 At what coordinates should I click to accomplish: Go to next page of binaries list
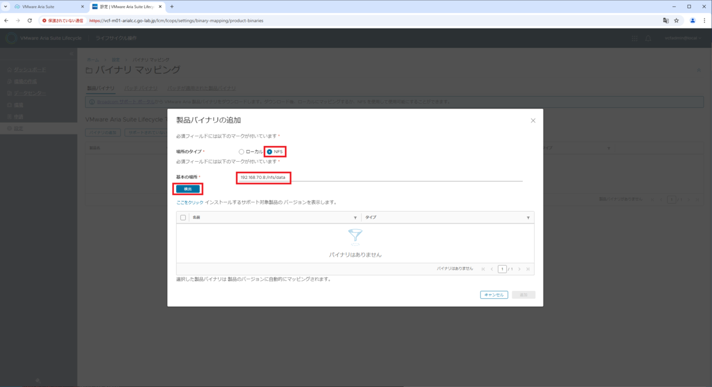click(x=519, y=269)
